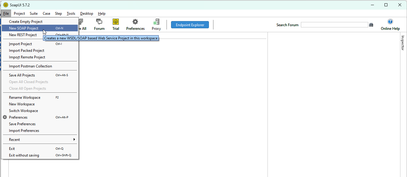The image size is (407, 177).
Task: Choose Rename Workspace
Action: coord(40,98)
